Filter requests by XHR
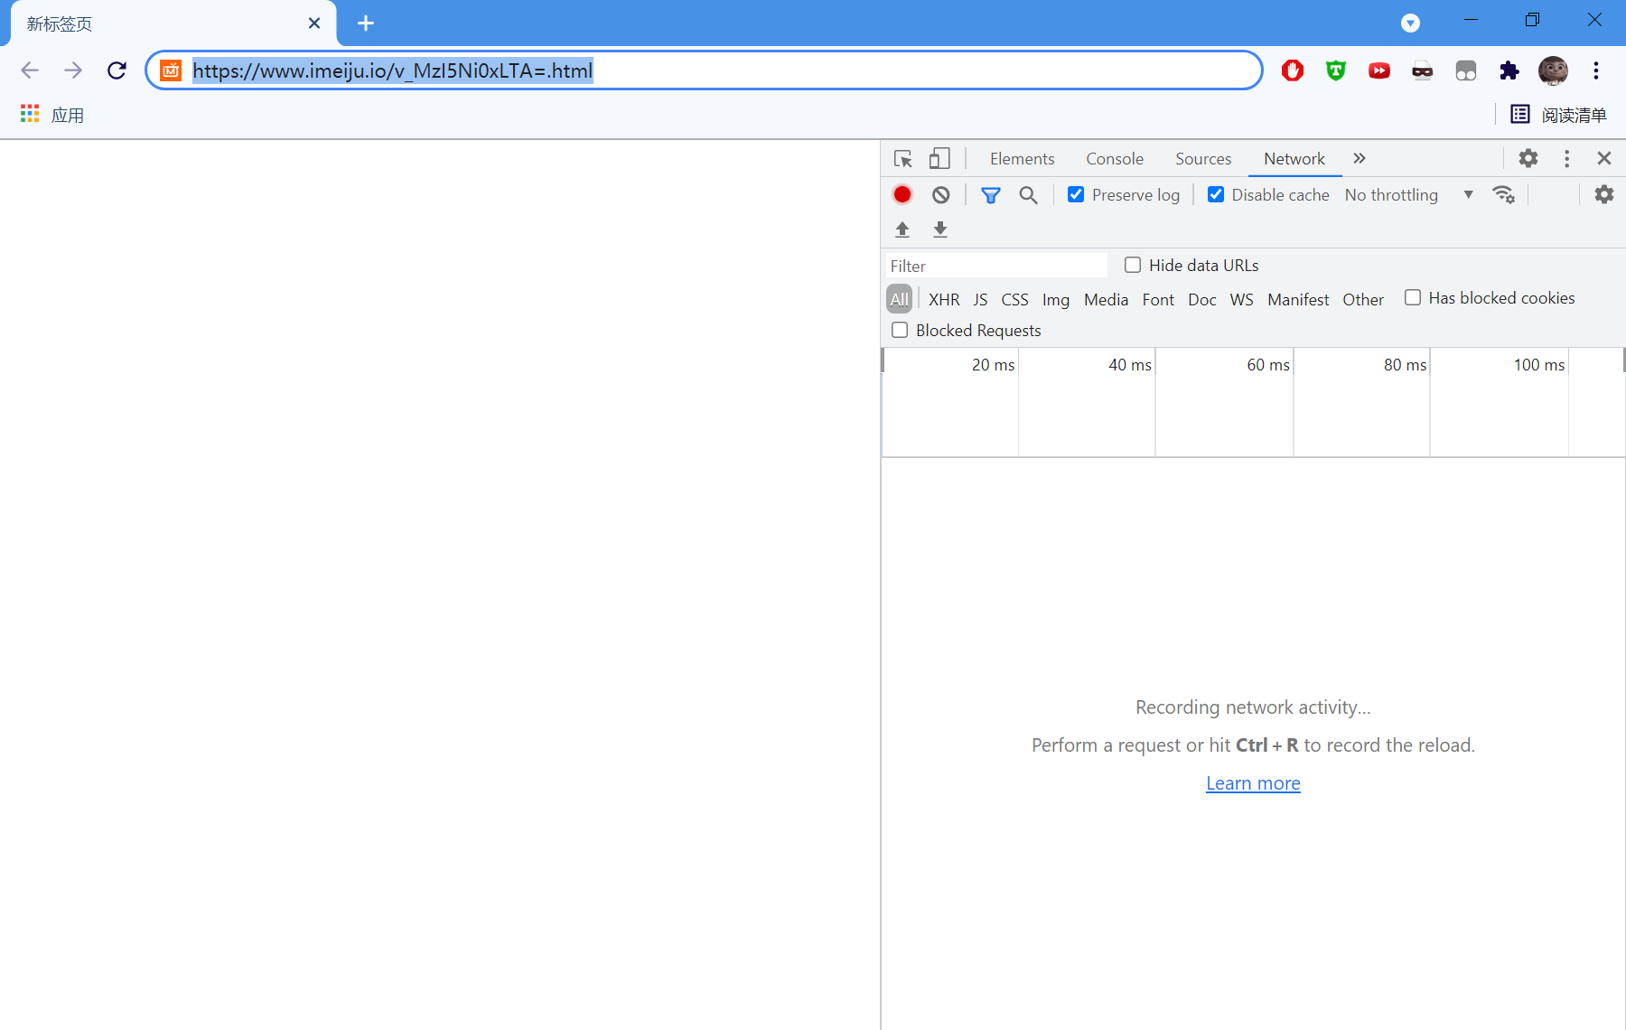Image resolution: width=1626 pixels, height=1030 pixels. pos(944,299)
